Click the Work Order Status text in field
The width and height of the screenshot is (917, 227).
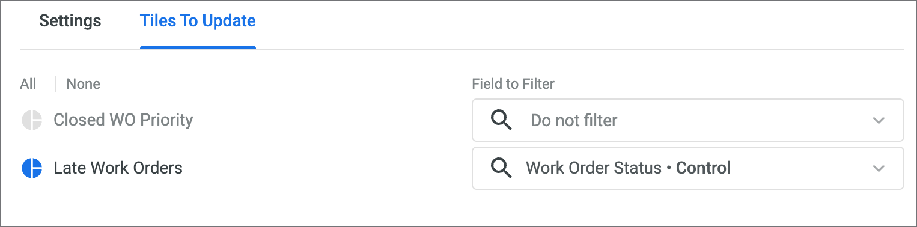pyautogui.click(x=594, y=168)
